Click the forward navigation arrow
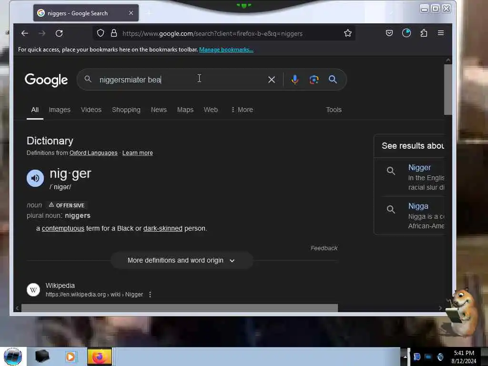 [42, 33]
